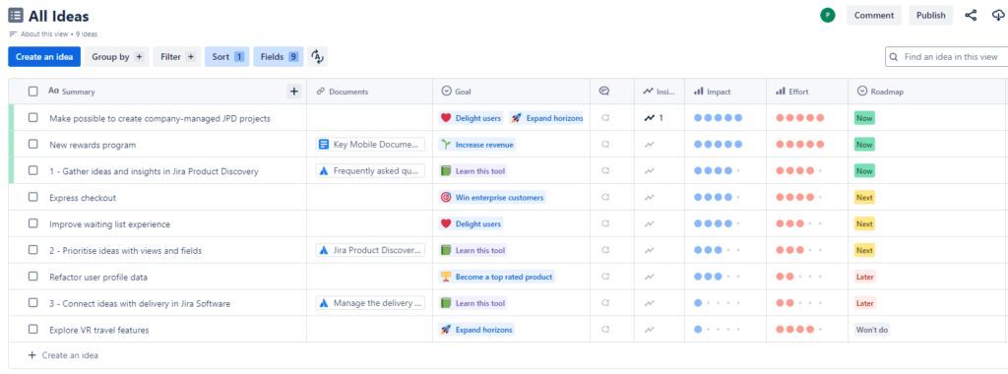
Task: Tick the checkbox for Express checkout
Action: click(32, 197)
